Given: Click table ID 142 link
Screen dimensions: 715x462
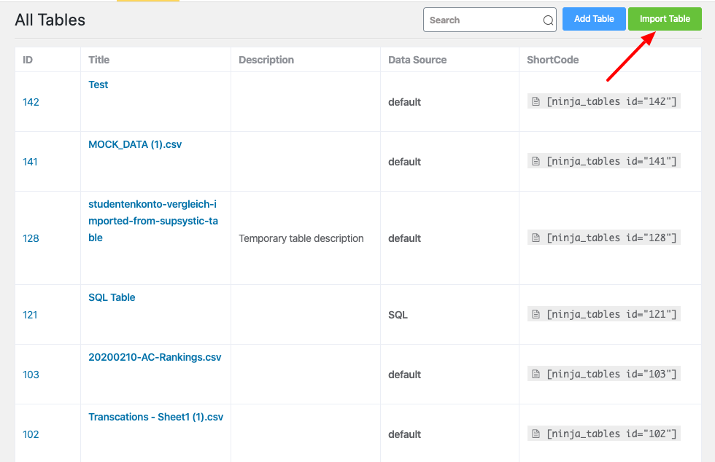Looking at the screenshot, I should pyautogui.click(x=31, y=102).
